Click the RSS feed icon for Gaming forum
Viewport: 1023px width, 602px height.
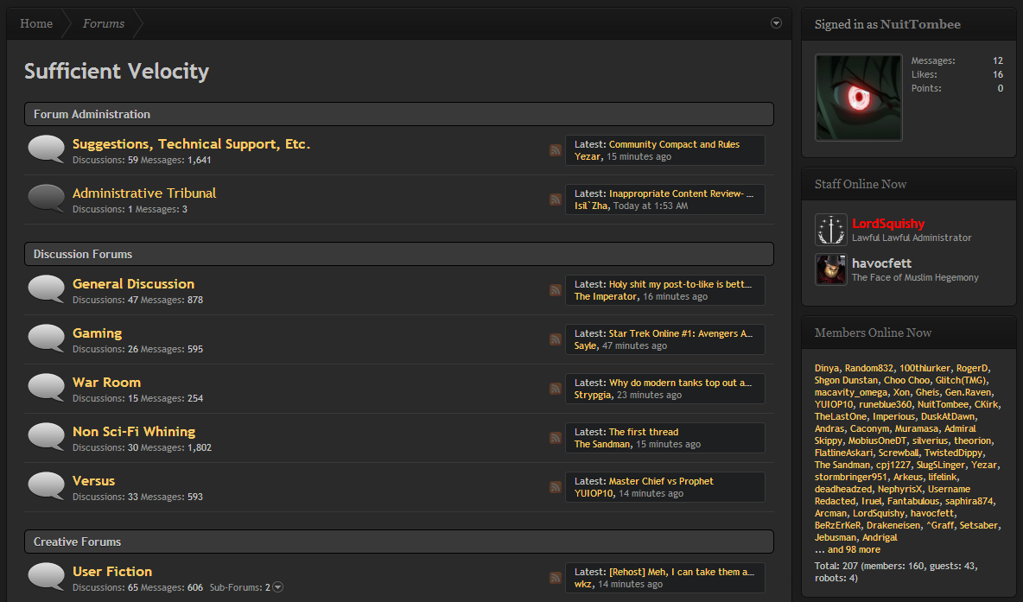click(555, 339)
